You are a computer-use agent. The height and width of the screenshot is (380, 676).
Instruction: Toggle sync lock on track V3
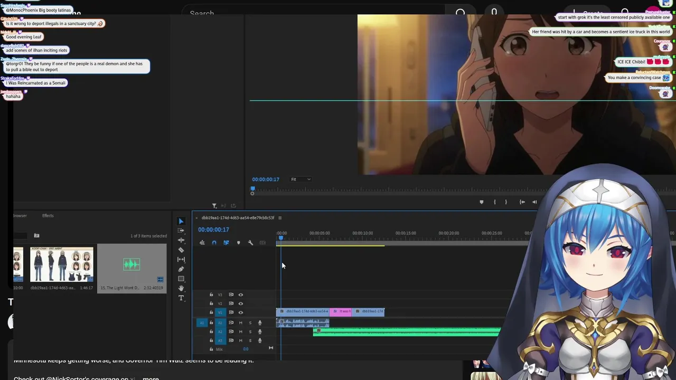click(x=231, y=294)
